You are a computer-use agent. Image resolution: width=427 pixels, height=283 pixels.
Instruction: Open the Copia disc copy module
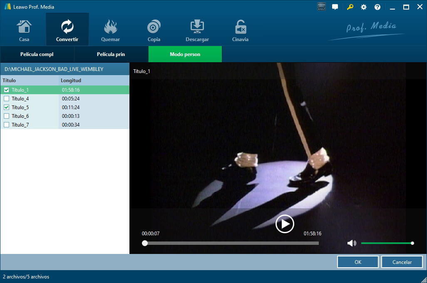[x=154, y=30]
